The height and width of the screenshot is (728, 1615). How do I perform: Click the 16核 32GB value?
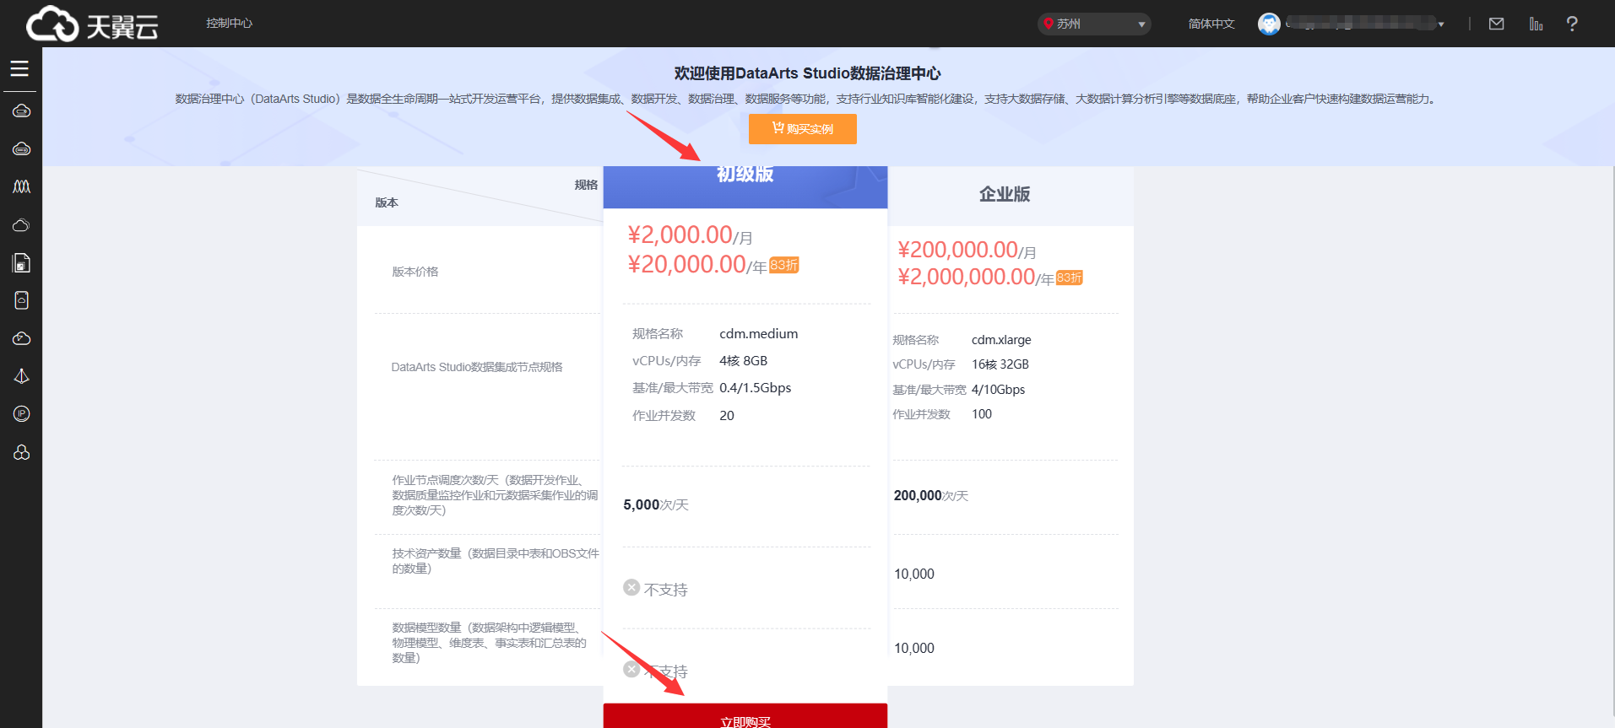pos(1000,364)
